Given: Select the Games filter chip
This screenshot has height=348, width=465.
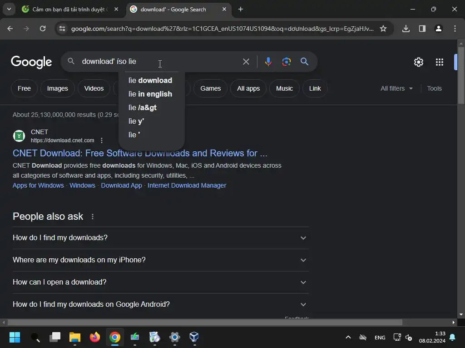Looking at the screenshot, I should 211,88.
